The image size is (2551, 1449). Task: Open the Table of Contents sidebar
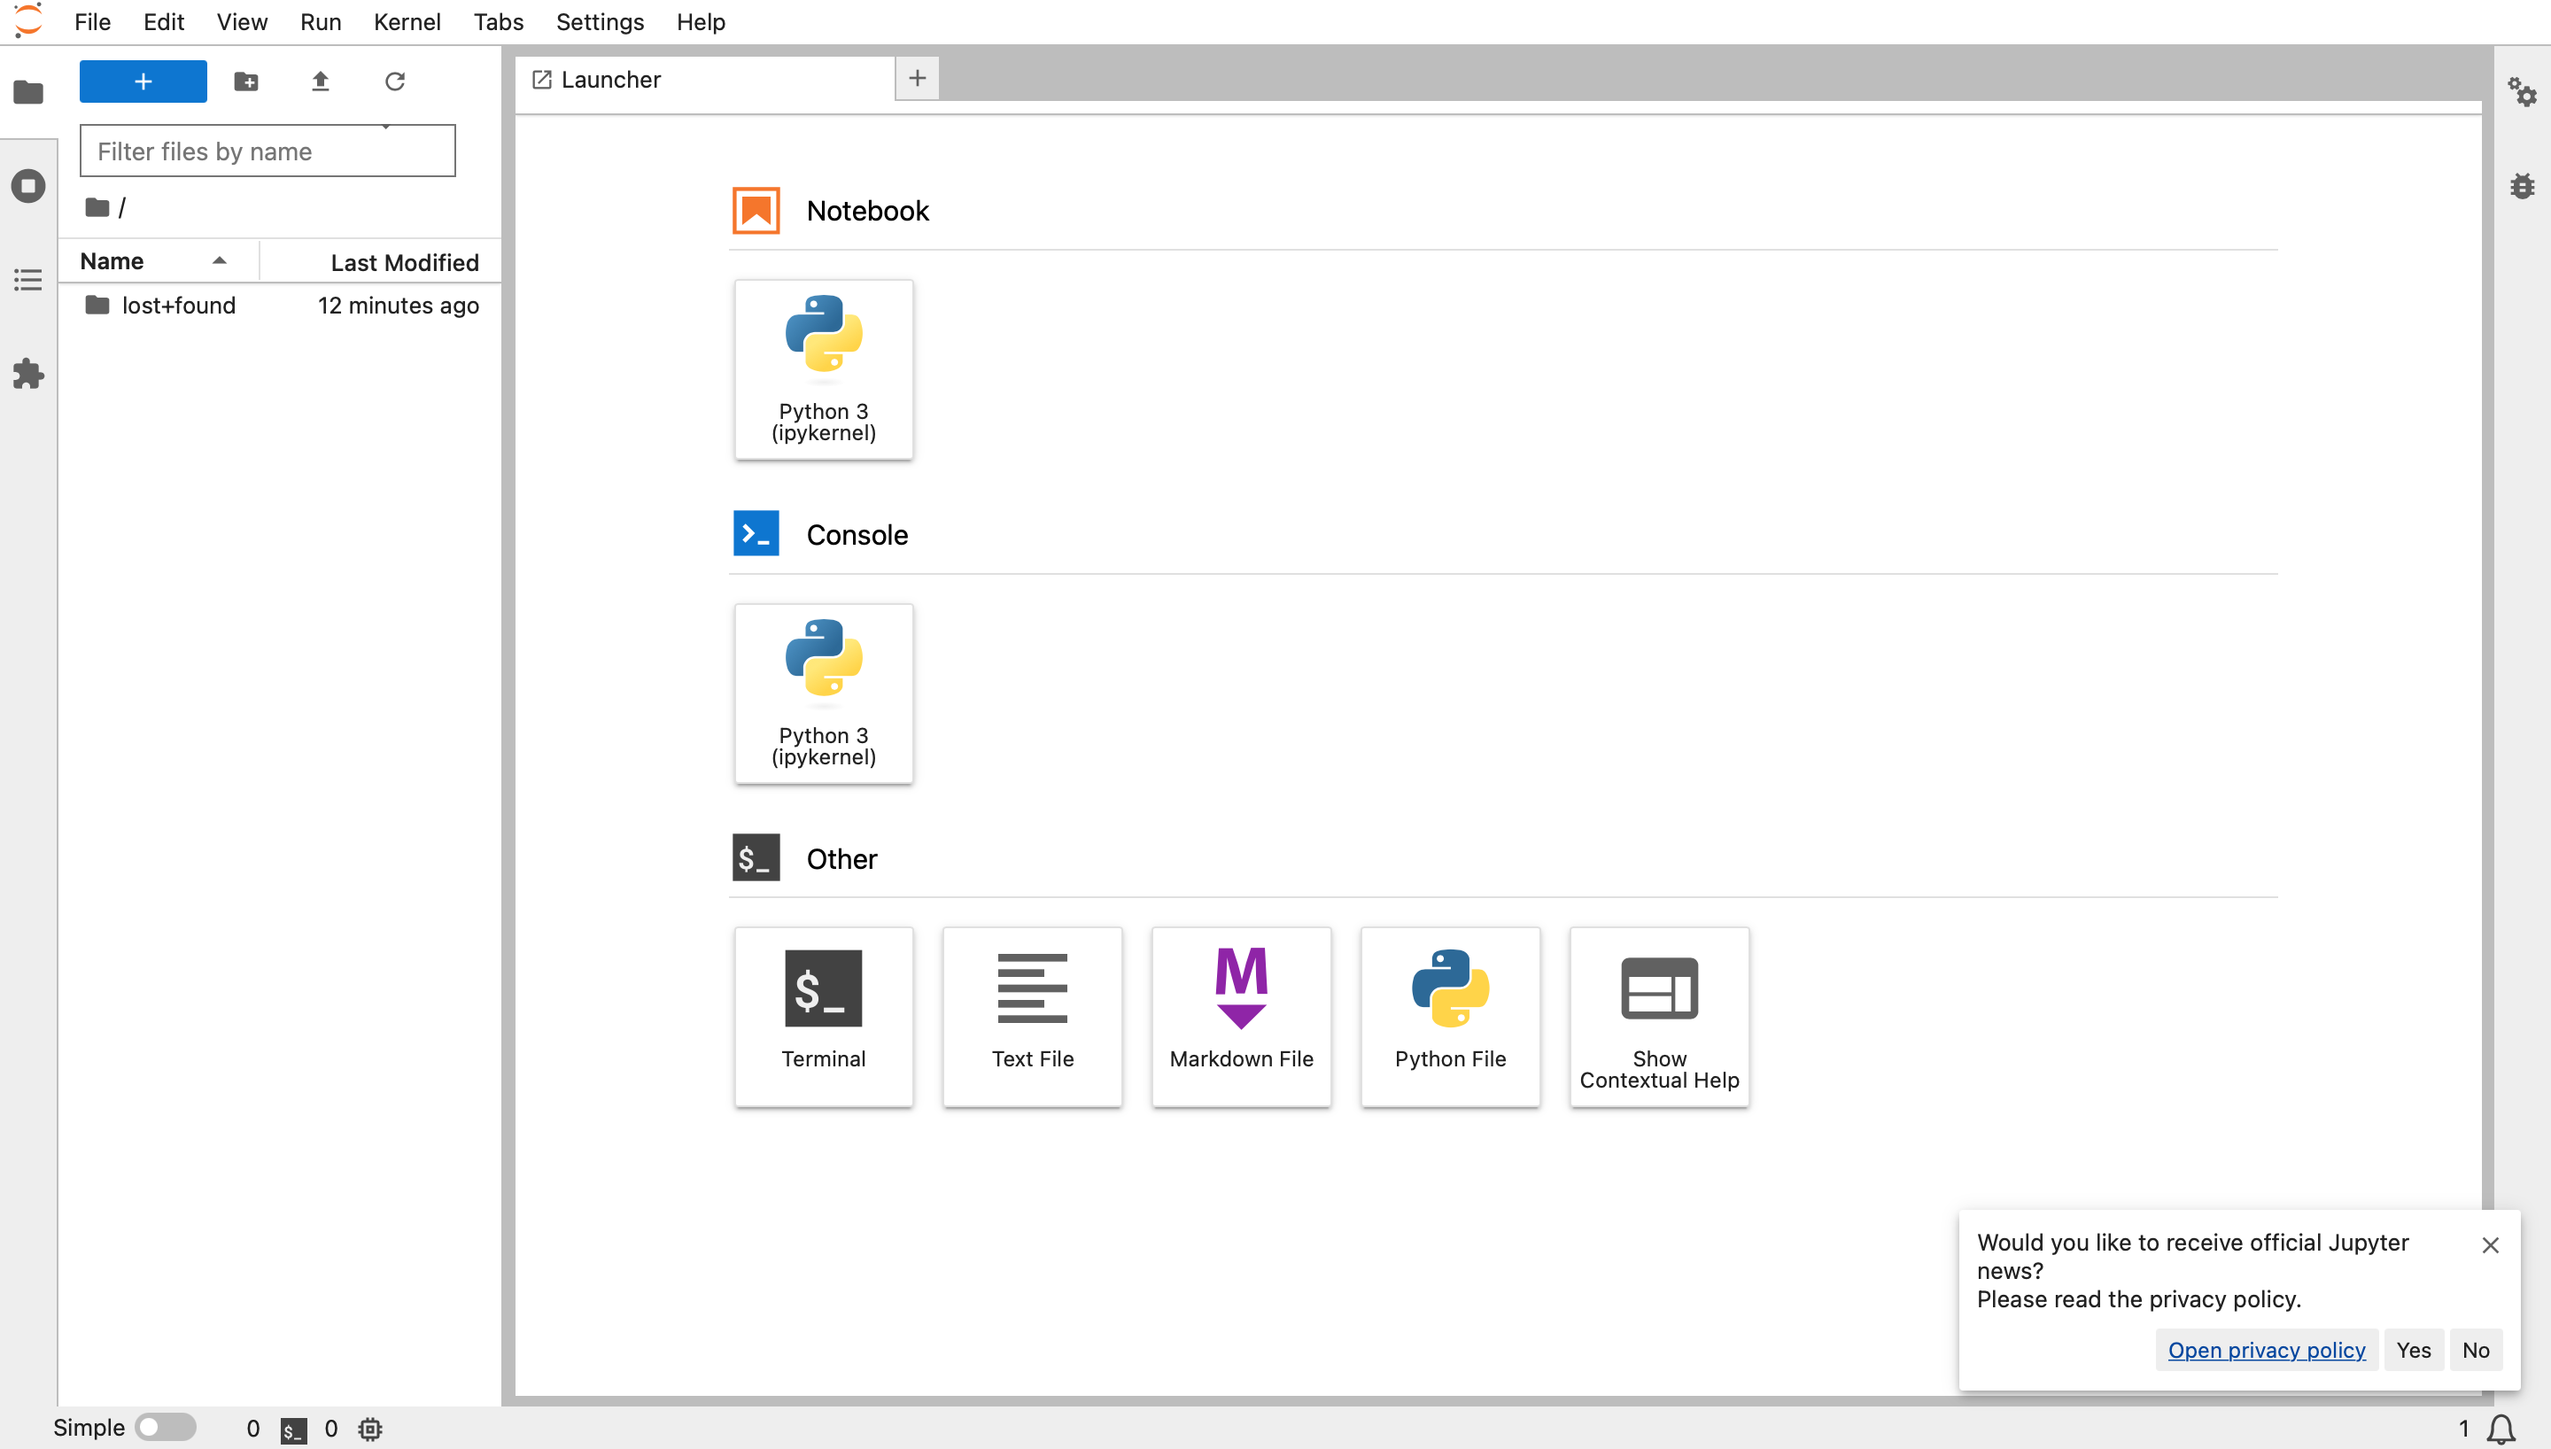click(27, 280)
